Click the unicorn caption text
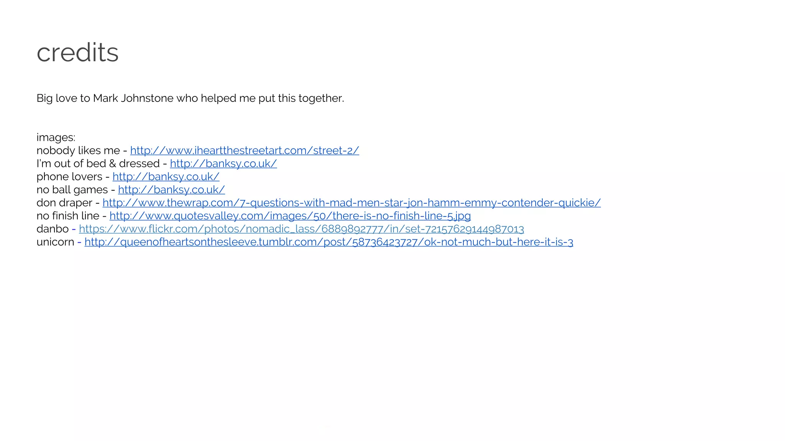The image size is (785, 441). [55, 242]
